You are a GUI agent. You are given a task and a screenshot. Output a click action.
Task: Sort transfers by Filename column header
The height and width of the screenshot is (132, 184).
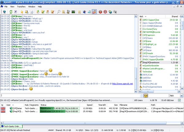click(134, 105)
